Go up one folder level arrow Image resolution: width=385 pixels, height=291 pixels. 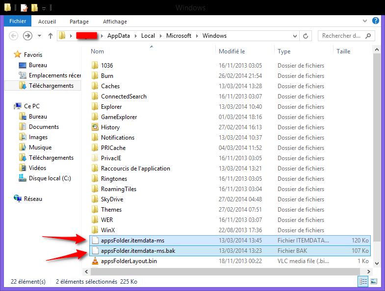pyautogui.click(x=51, y=36)
